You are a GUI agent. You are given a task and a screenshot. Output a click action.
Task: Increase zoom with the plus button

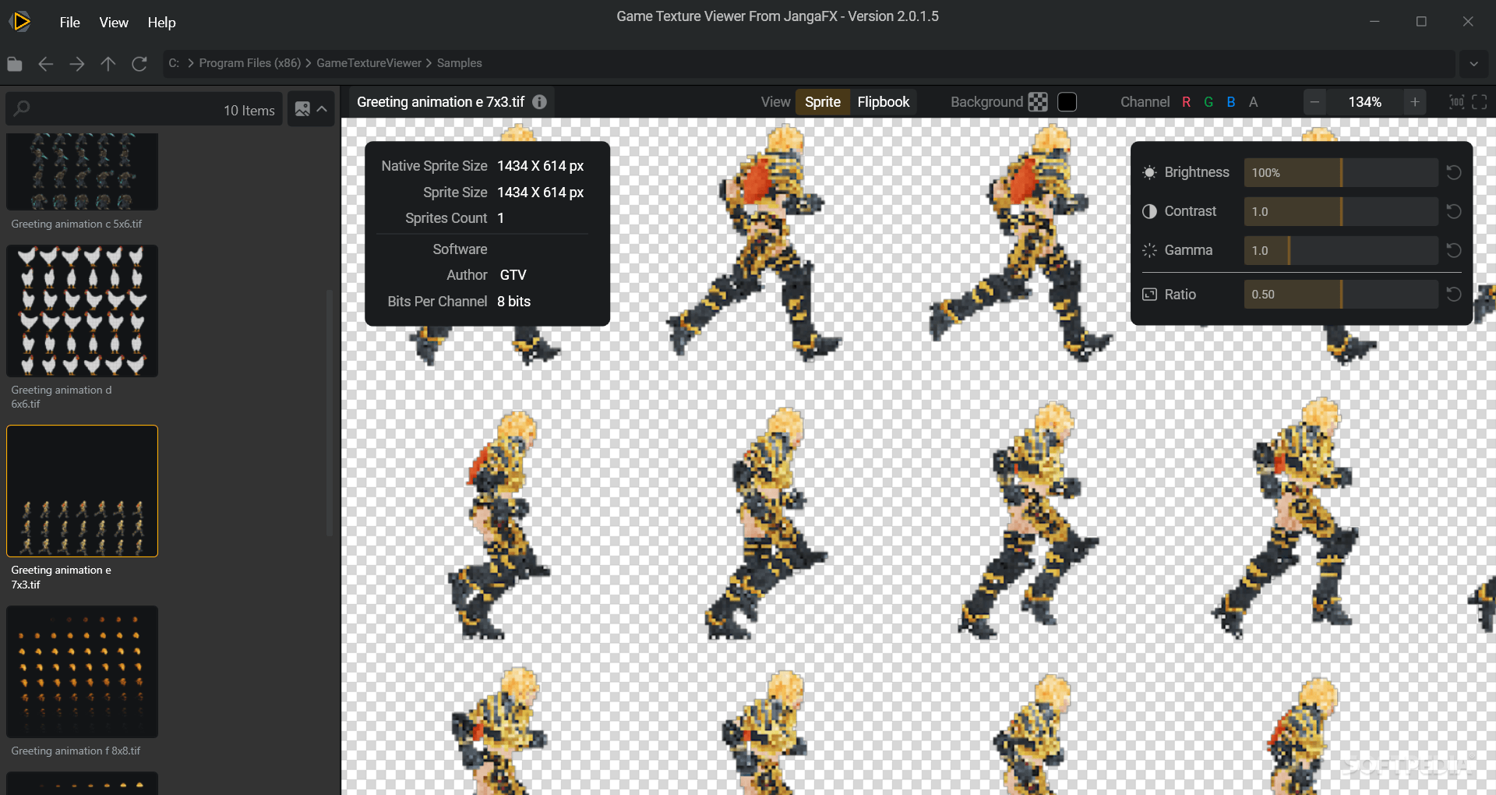coord(1415,101)
